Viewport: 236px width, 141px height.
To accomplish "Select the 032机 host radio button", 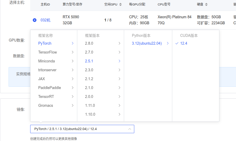I will [x=35, y=20].
